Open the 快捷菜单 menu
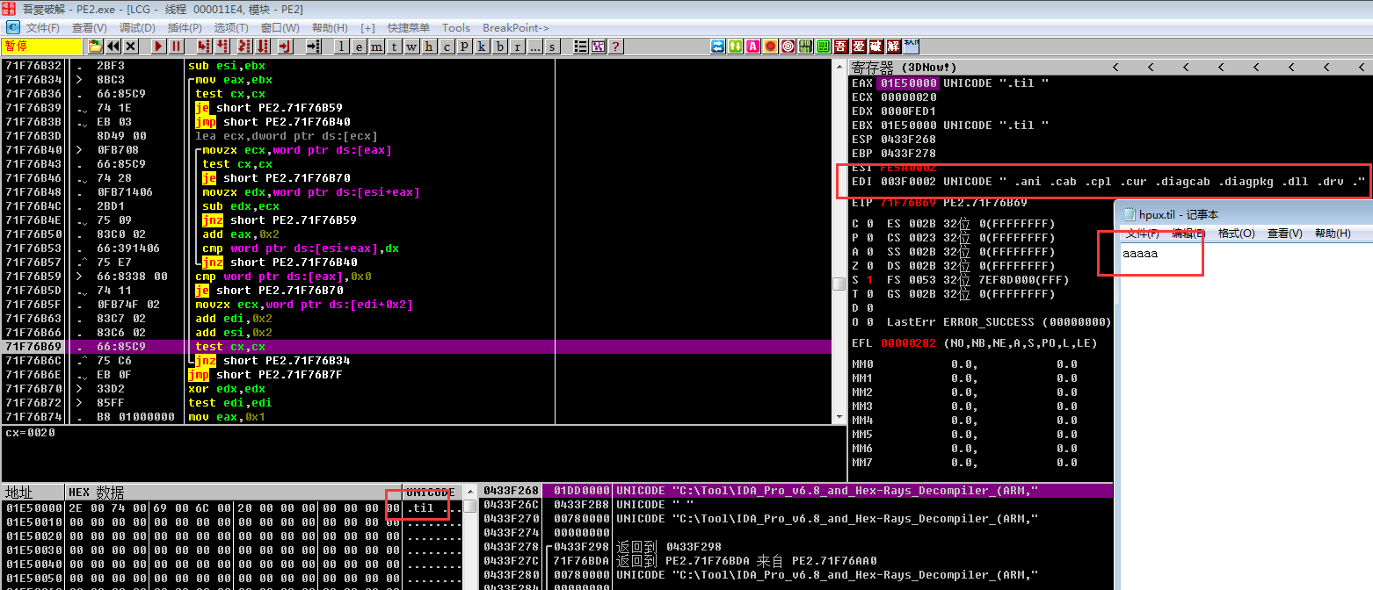The width and height of the screenshot is (1373, 590). point(409,28)
